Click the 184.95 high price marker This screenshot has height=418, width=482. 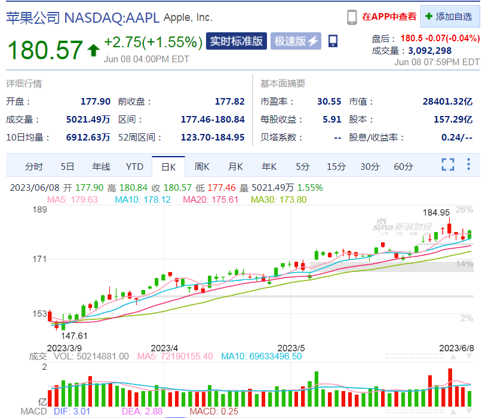click(436, 213)
